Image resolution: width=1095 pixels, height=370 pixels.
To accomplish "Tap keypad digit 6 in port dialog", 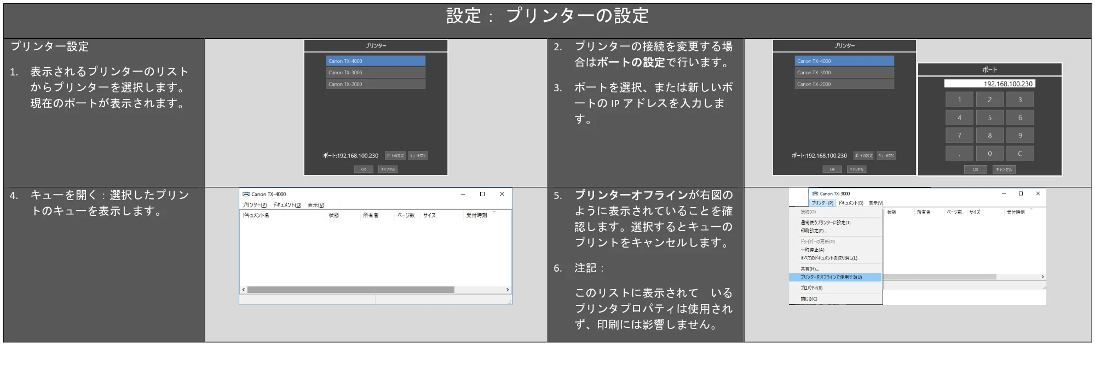I will click(1020, 118).
